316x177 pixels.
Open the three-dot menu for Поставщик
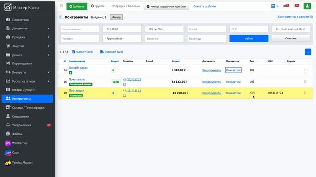pos(305,93)
